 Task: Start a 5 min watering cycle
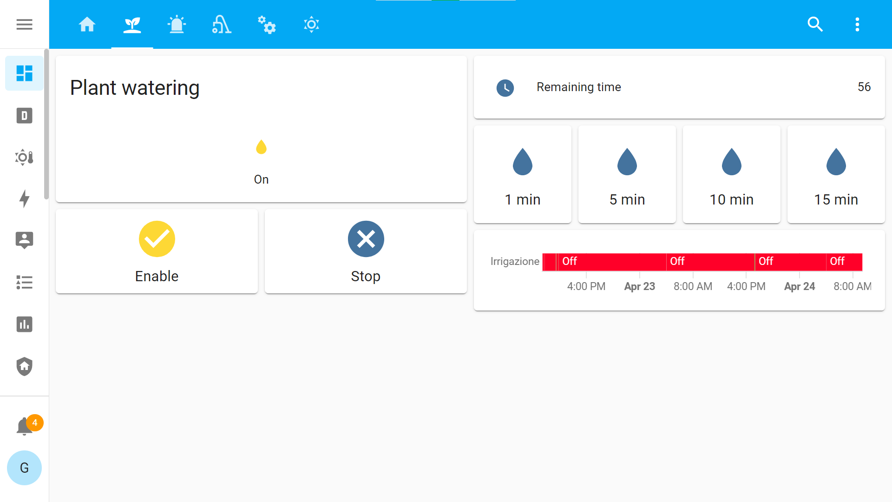click(x=627, y=174)
